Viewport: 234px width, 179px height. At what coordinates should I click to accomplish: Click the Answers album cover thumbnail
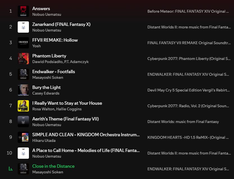(23, 11)
